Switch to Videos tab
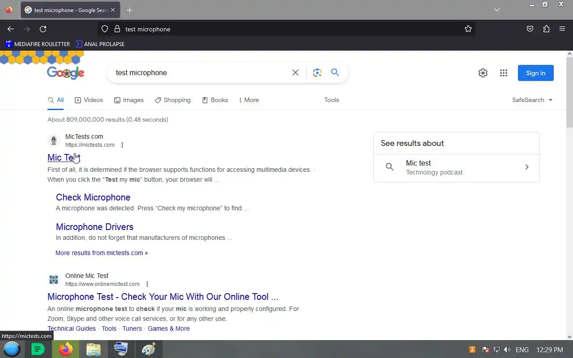The image size is (573, 358). (89, 100)
